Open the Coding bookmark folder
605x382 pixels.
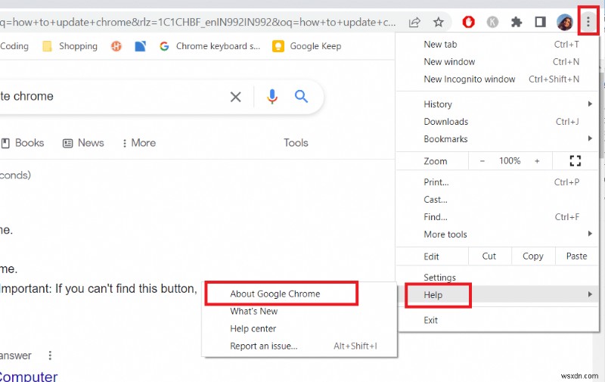[14, 46]
